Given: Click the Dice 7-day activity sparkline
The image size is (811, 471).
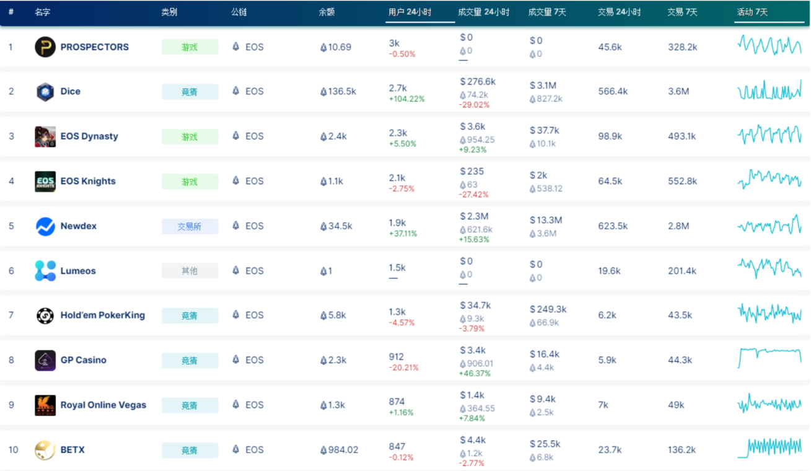Looking at the screenshot, I should point(769,91).
